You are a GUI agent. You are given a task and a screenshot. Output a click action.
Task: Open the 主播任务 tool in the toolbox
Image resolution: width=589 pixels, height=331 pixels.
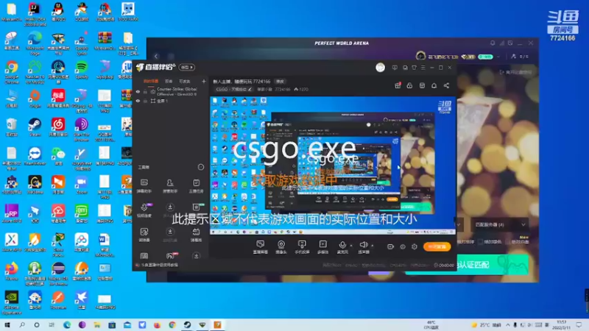click(196, 186)
